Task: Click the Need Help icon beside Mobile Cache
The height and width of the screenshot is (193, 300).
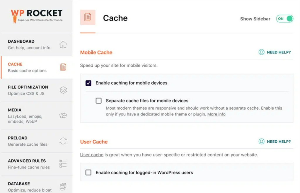Action: (x=261, y=52)
